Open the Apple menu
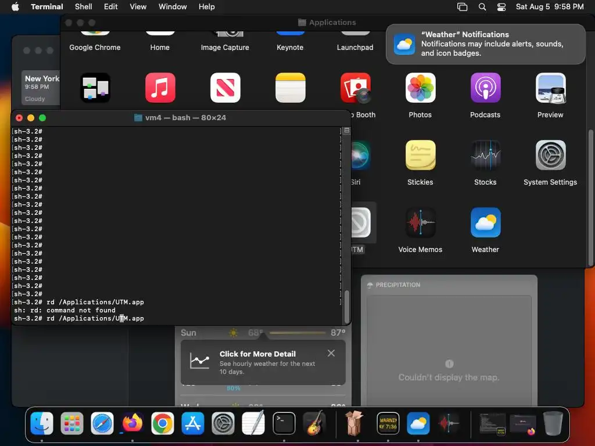Screen dimensions: 595x446 point(15,6)
